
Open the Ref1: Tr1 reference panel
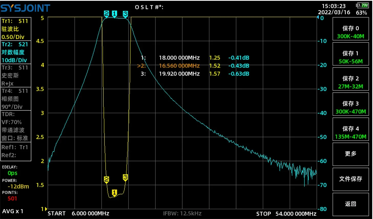coord(16,151)
